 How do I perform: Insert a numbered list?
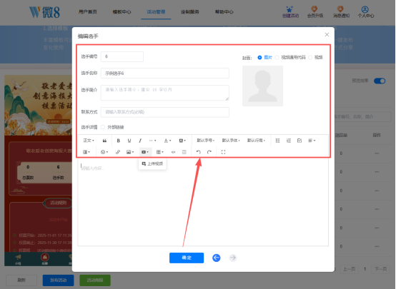289,141
